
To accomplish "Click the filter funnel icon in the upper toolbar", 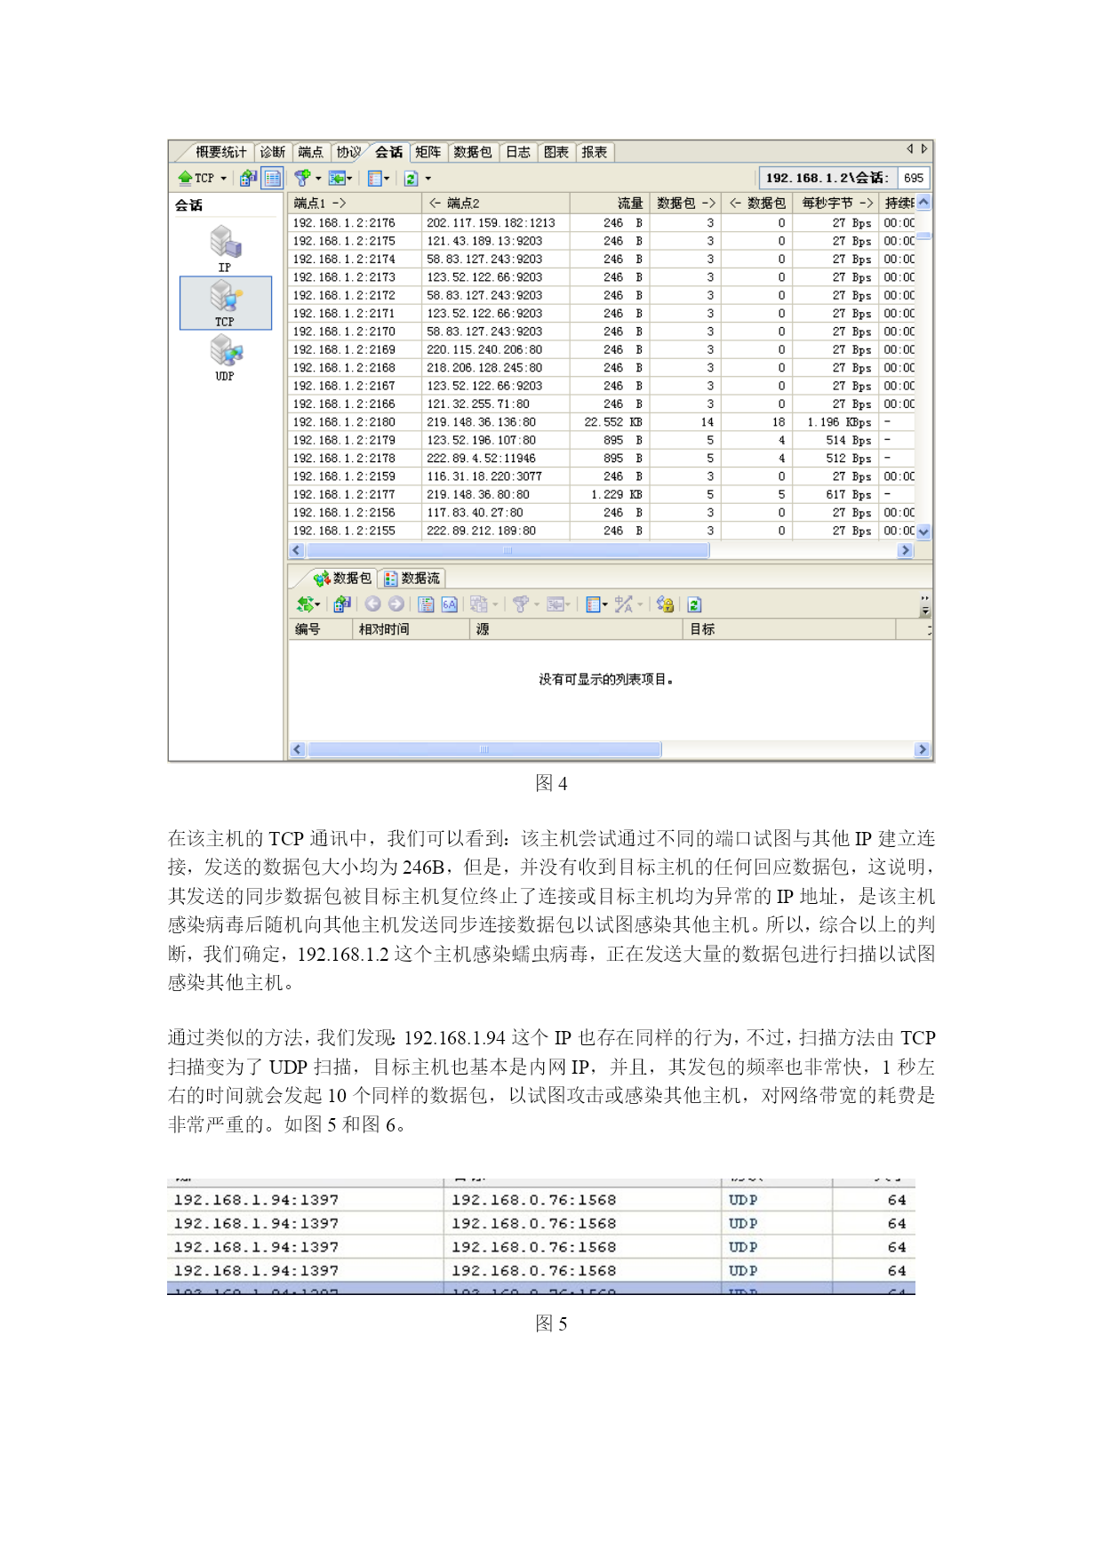I will click(303, 178).
